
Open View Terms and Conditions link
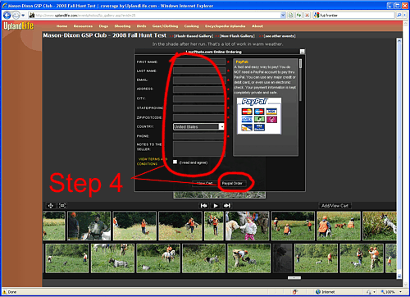coord(152,162)
